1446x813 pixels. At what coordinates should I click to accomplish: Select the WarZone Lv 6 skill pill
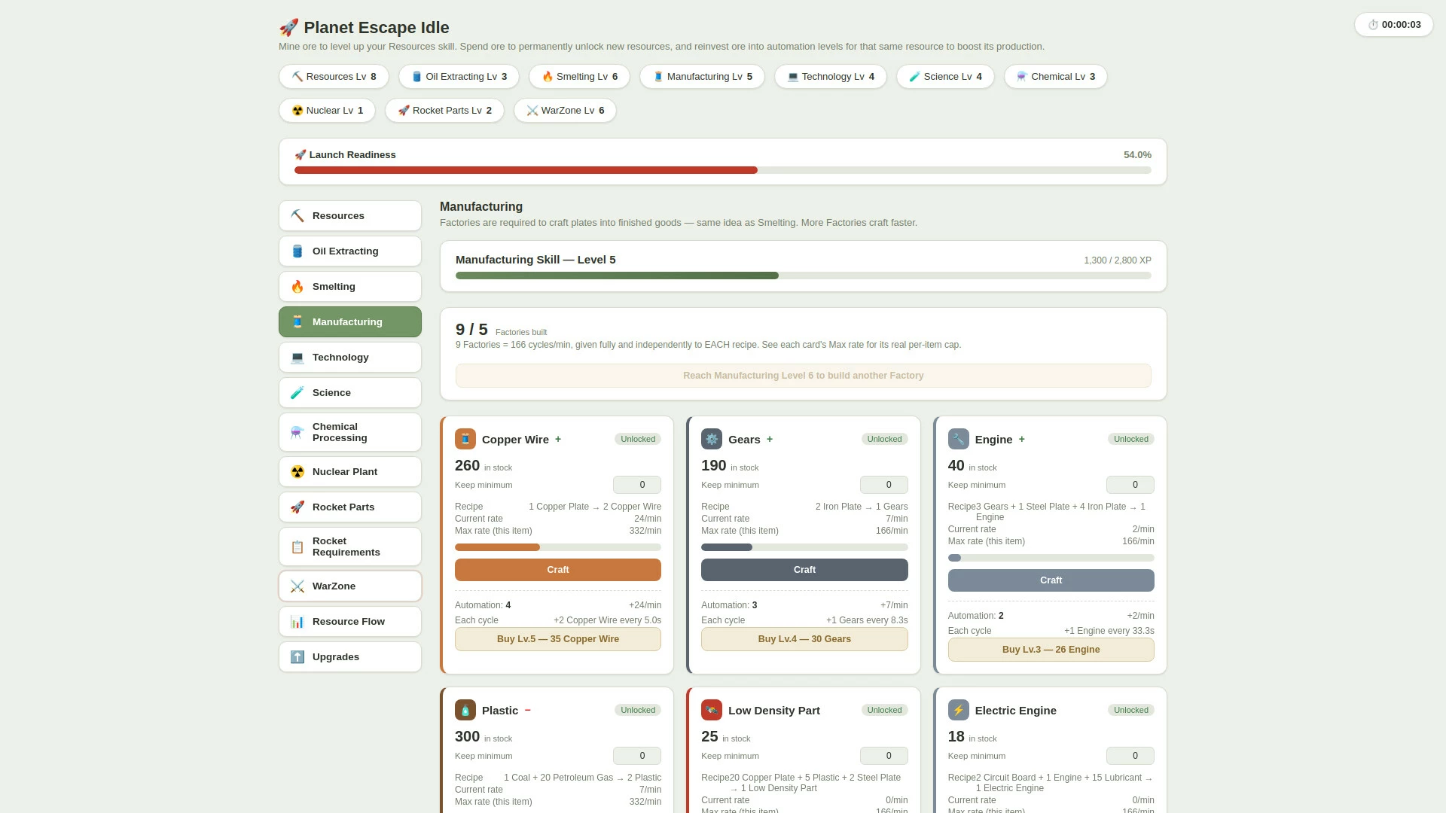point(565,111)
